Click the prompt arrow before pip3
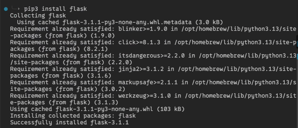 (x=17, y=9)
